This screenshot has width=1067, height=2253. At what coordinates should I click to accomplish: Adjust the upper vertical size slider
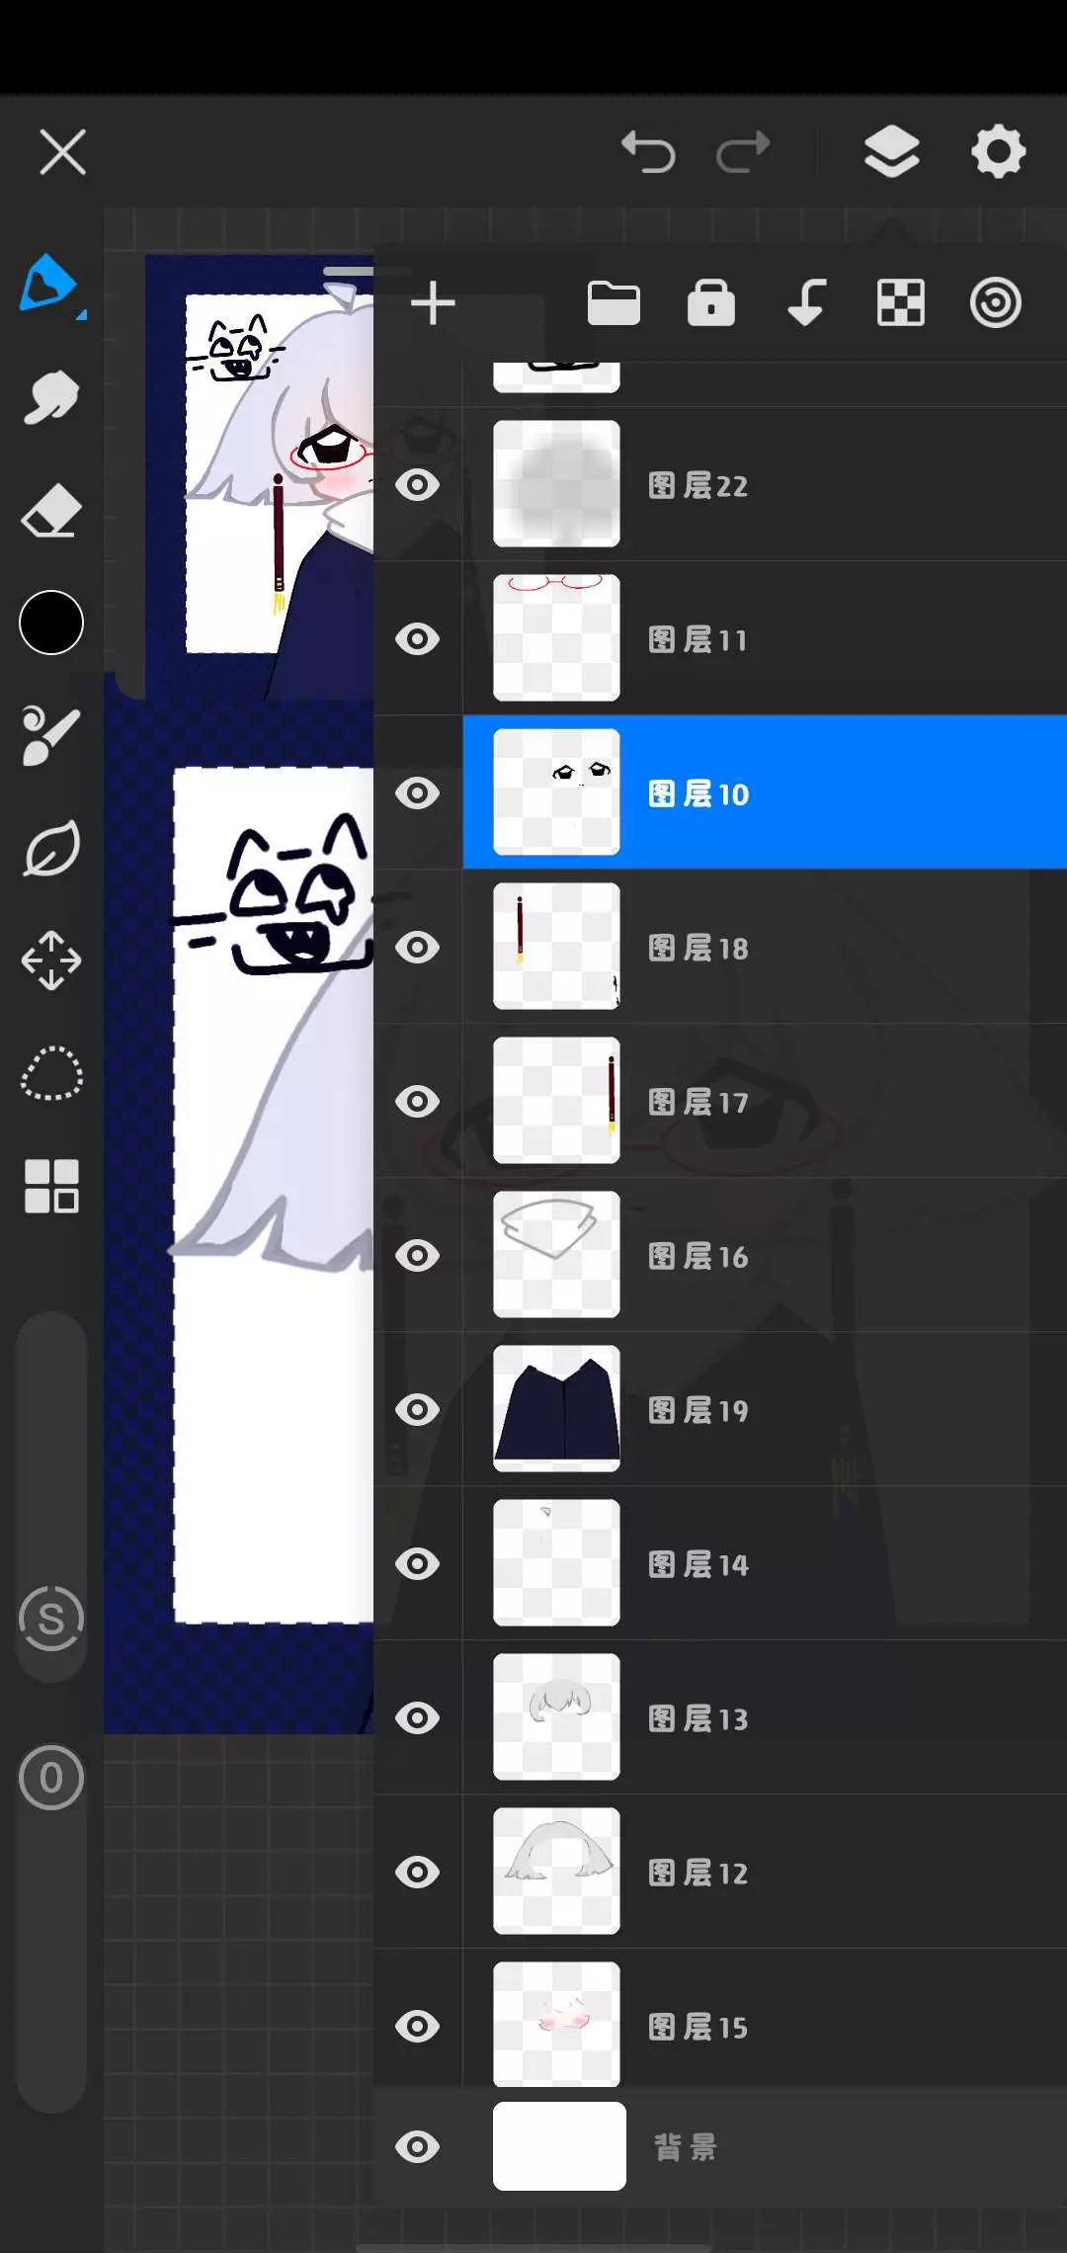coord(51,1497)
